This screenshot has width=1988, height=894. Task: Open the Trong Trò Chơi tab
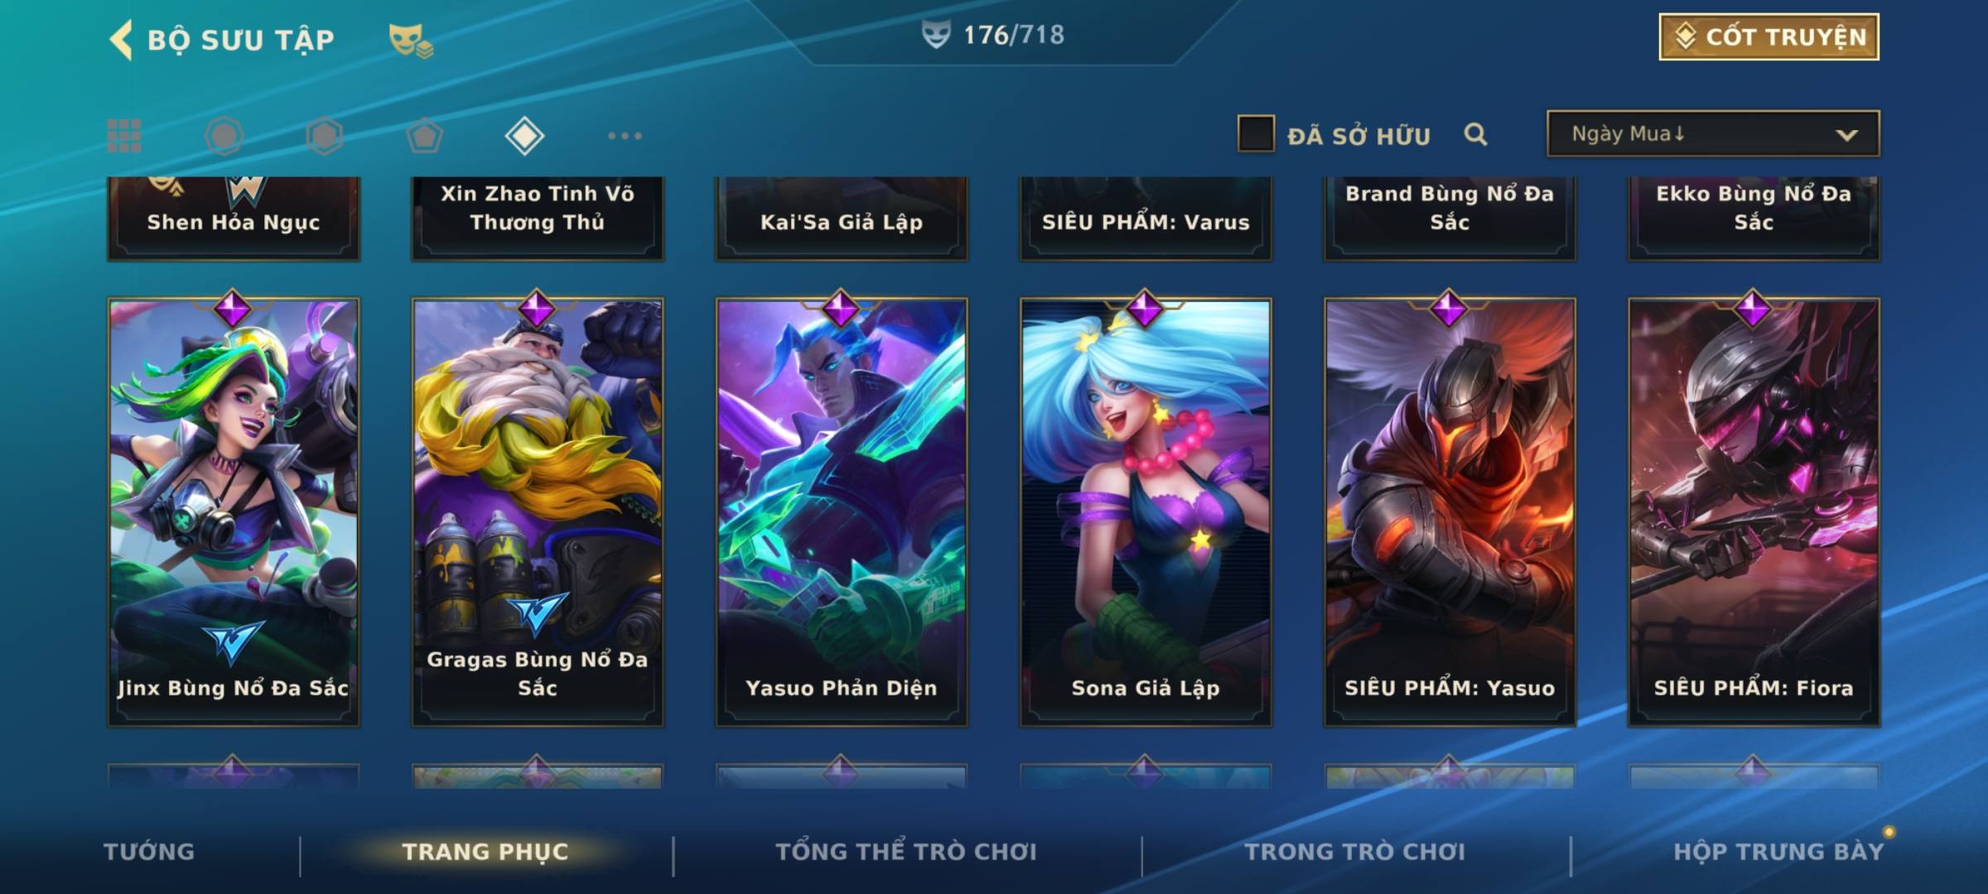(1355, 852)
